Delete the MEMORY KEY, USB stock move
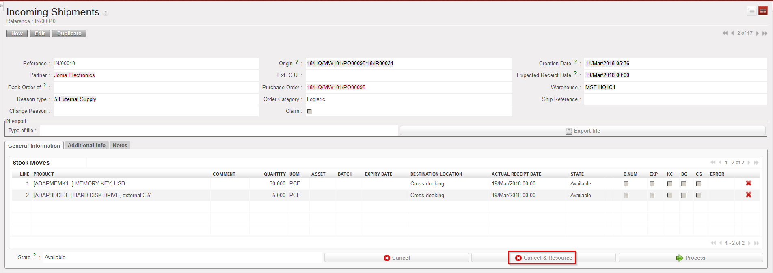 tap(749, 183)
